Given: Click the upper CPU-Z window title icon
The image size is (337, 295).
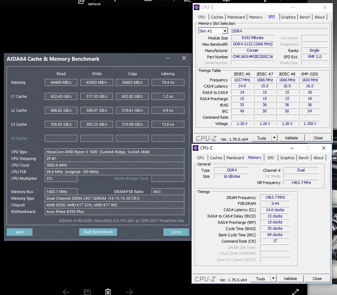Looking at the screenshot, I should (x=197, y=7).
